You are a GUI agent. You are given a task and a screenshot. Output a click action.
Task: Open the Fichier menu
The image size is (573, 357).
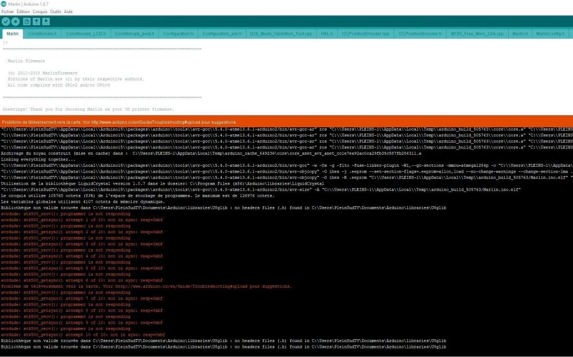(x=7, y=11)
